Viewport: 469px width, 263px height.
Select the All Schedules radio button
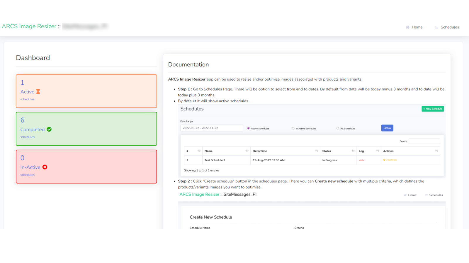point(338,128)
